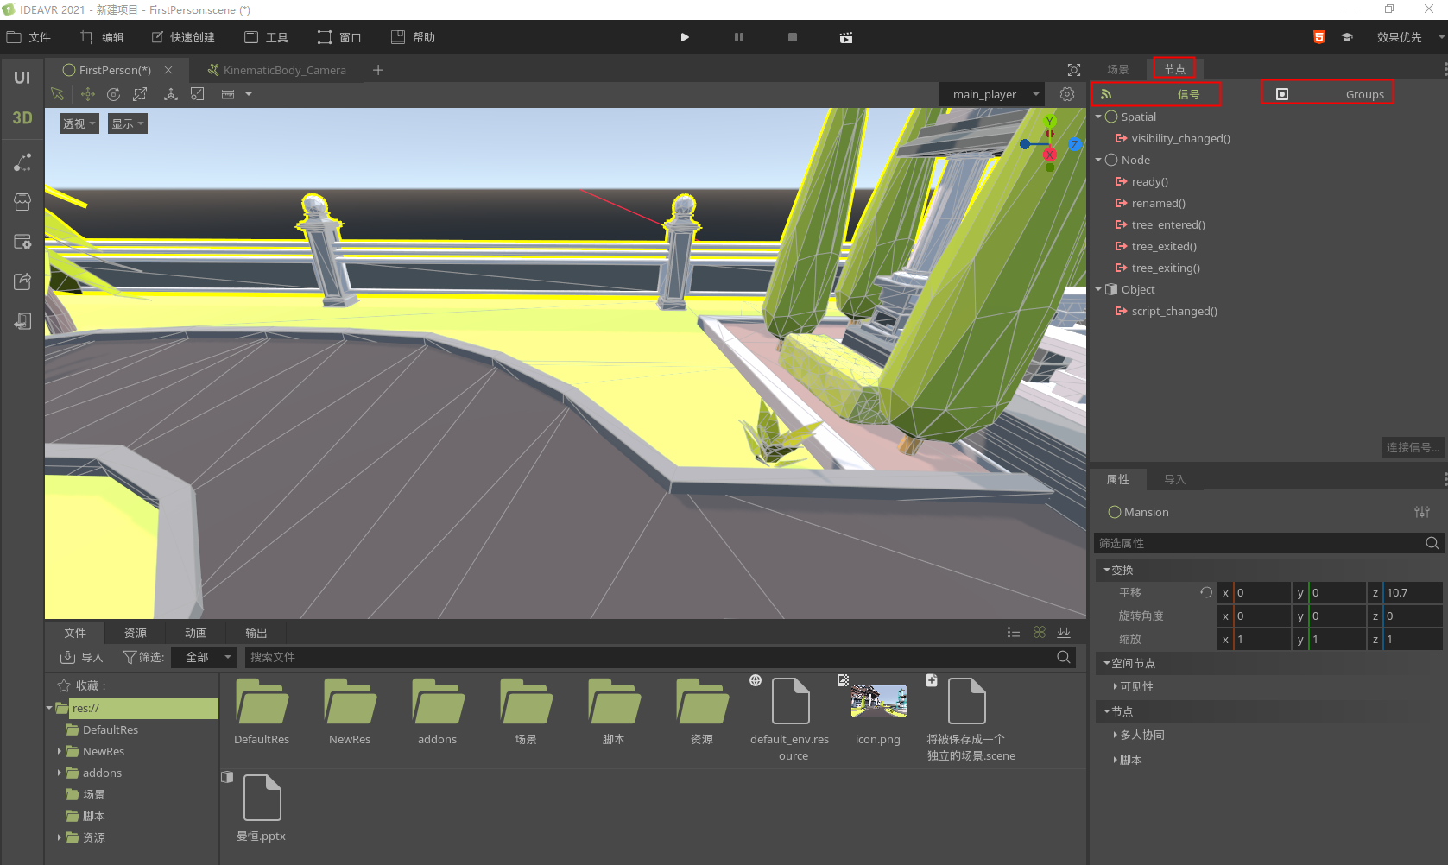Select the Groups button
The height and width of the screenshot is (865, 1448).
point(1327,94)
